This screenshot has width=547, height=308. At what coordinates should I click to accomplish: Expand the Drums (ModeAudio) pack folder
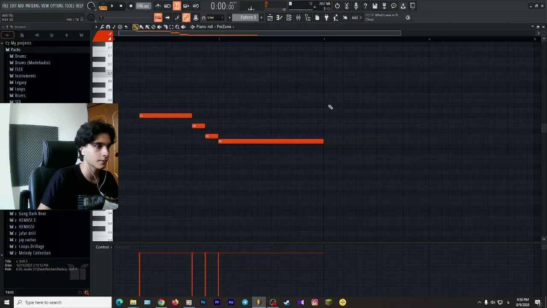[32, 63]
